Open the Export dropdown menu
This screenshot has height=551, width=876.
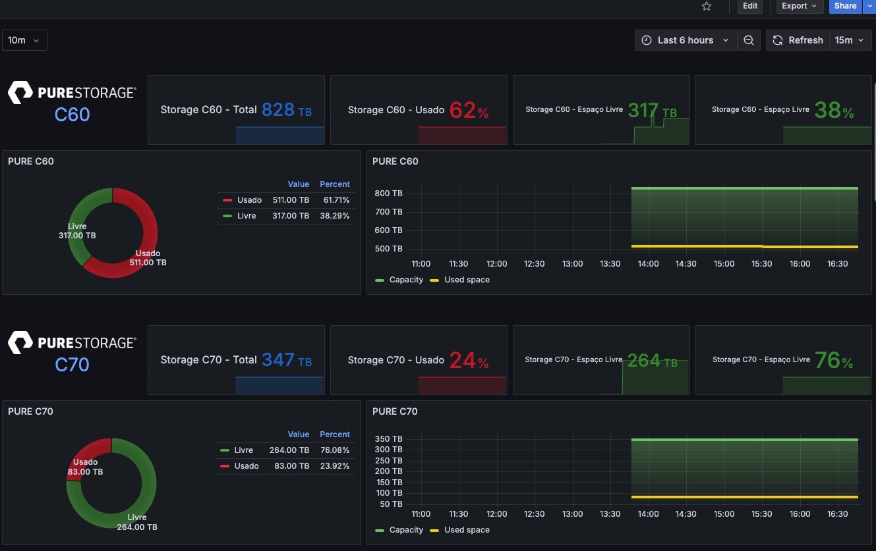799,6
